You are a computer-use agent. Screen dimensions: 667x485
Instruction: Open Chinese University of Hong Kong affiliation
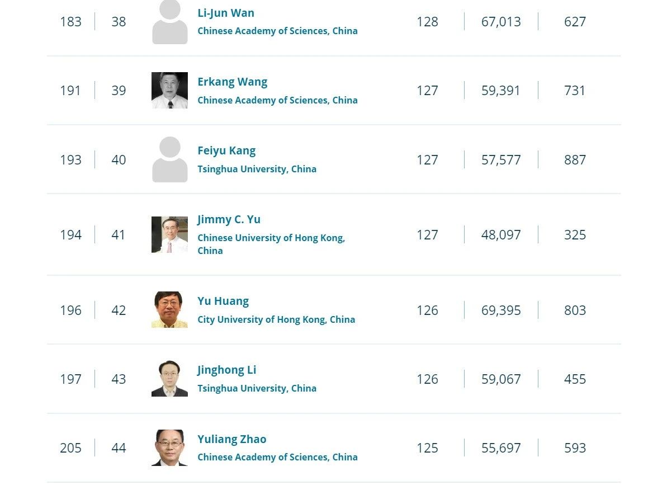coord(271,244)
